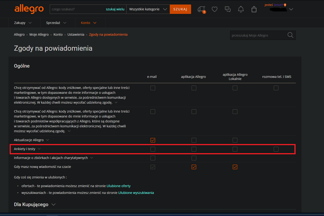Expand the Dla Kupującego section
Screen dimensions: 324x216
point(54,205)
